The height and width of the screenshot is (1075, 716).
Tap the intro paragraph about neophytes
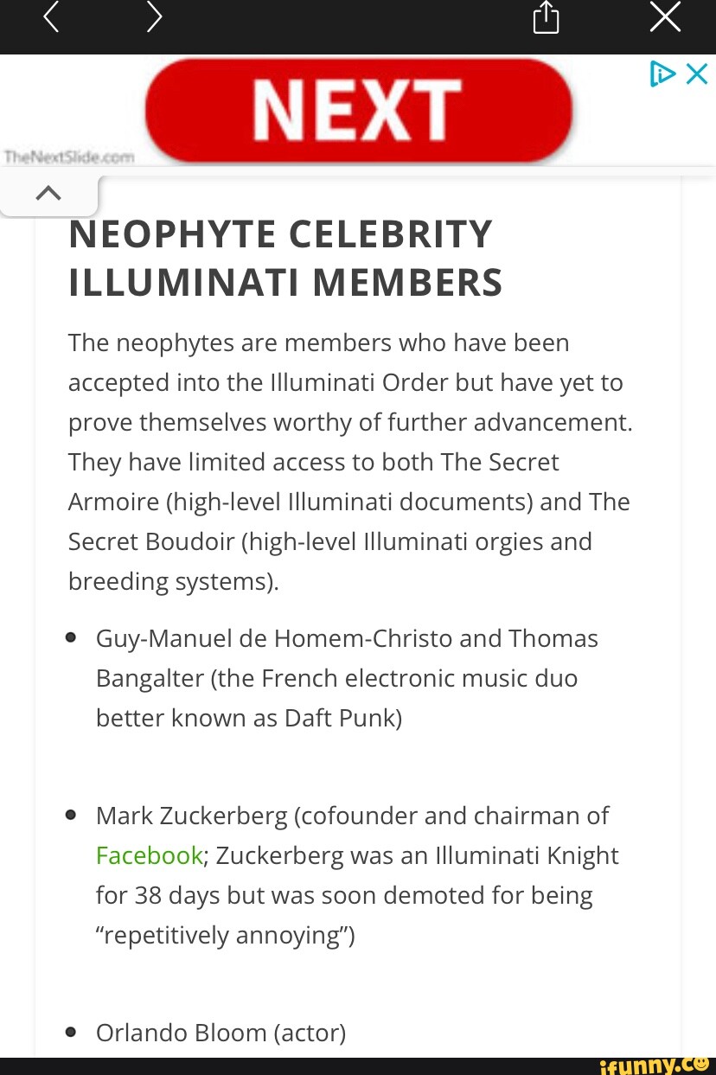(350, 462)
